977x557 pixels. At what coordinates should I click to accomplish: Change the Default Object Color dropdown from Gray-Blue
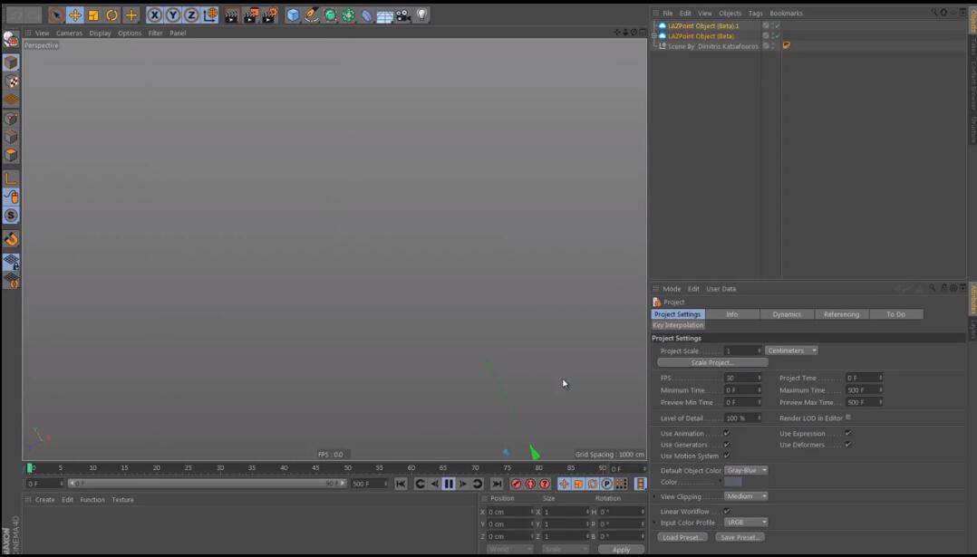coord(745,470)
